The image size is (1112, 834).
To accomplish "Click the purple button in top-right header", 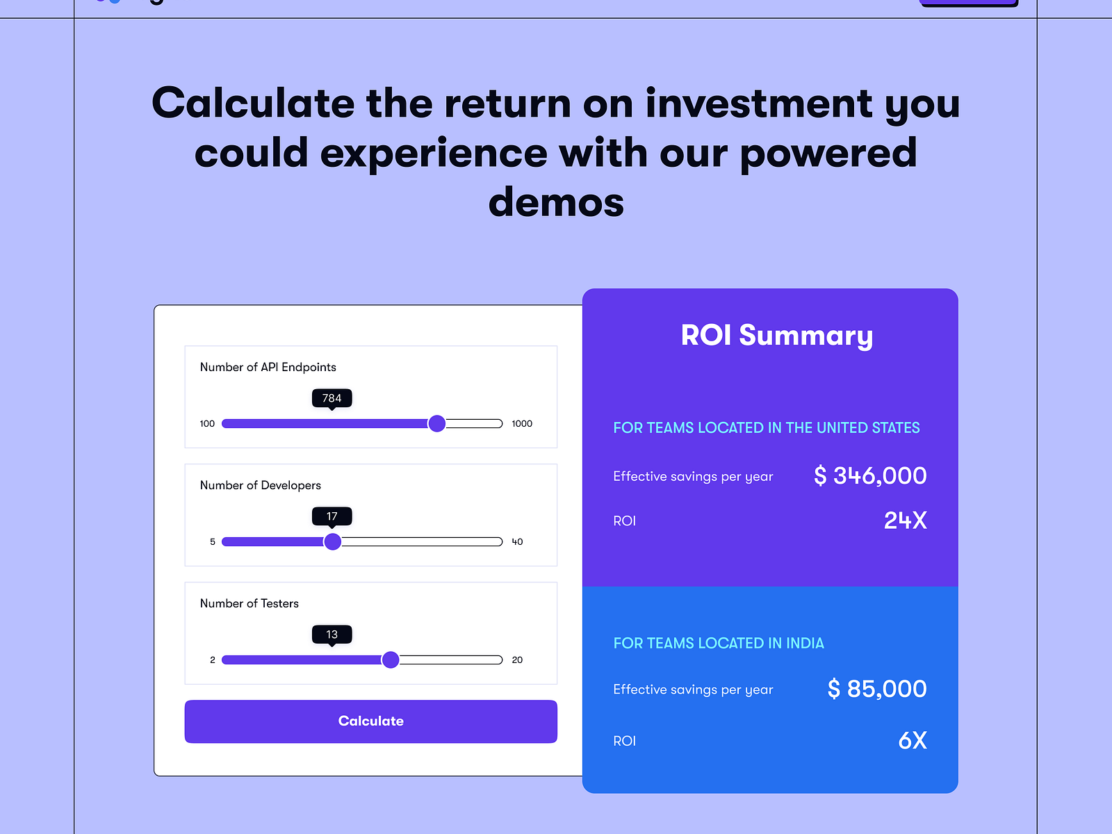I will pos(969,3).
